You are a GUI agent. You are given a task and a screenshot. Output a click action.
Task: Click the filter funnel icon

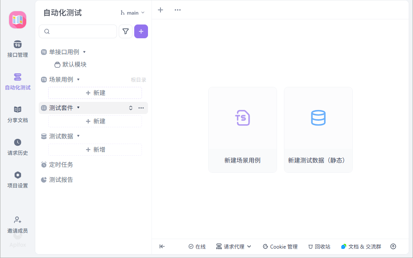pyautogui.click(x=126, y=31)
